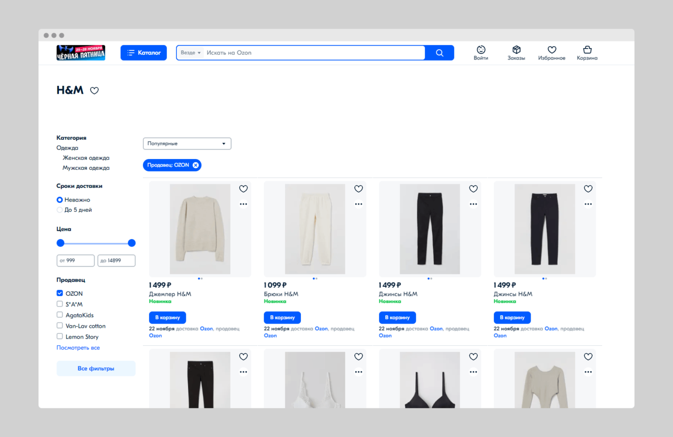Open the three-dot menu on Брюки H&M card
673x437 pixels.
click(358, 203)
